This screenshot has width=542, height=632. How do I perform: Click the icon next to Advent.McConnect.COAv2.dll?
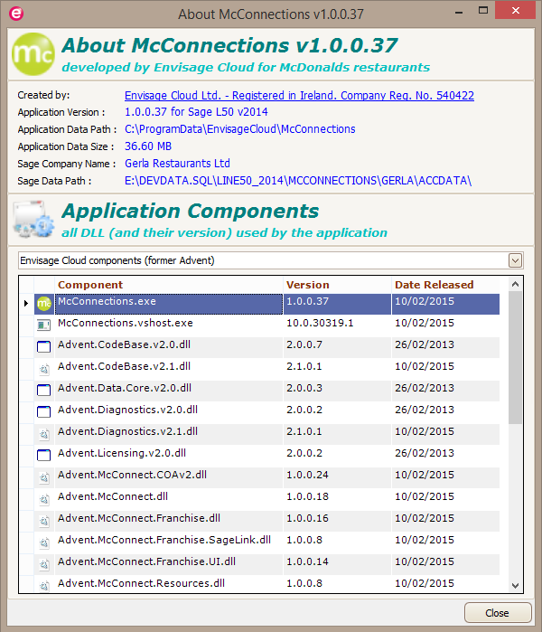click(x=44, y=477)
